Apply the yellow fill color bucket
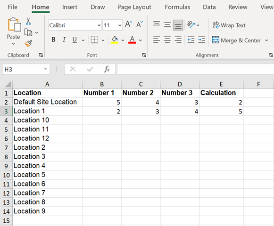This screenshot has width=274, height=226. coord(115,40)
